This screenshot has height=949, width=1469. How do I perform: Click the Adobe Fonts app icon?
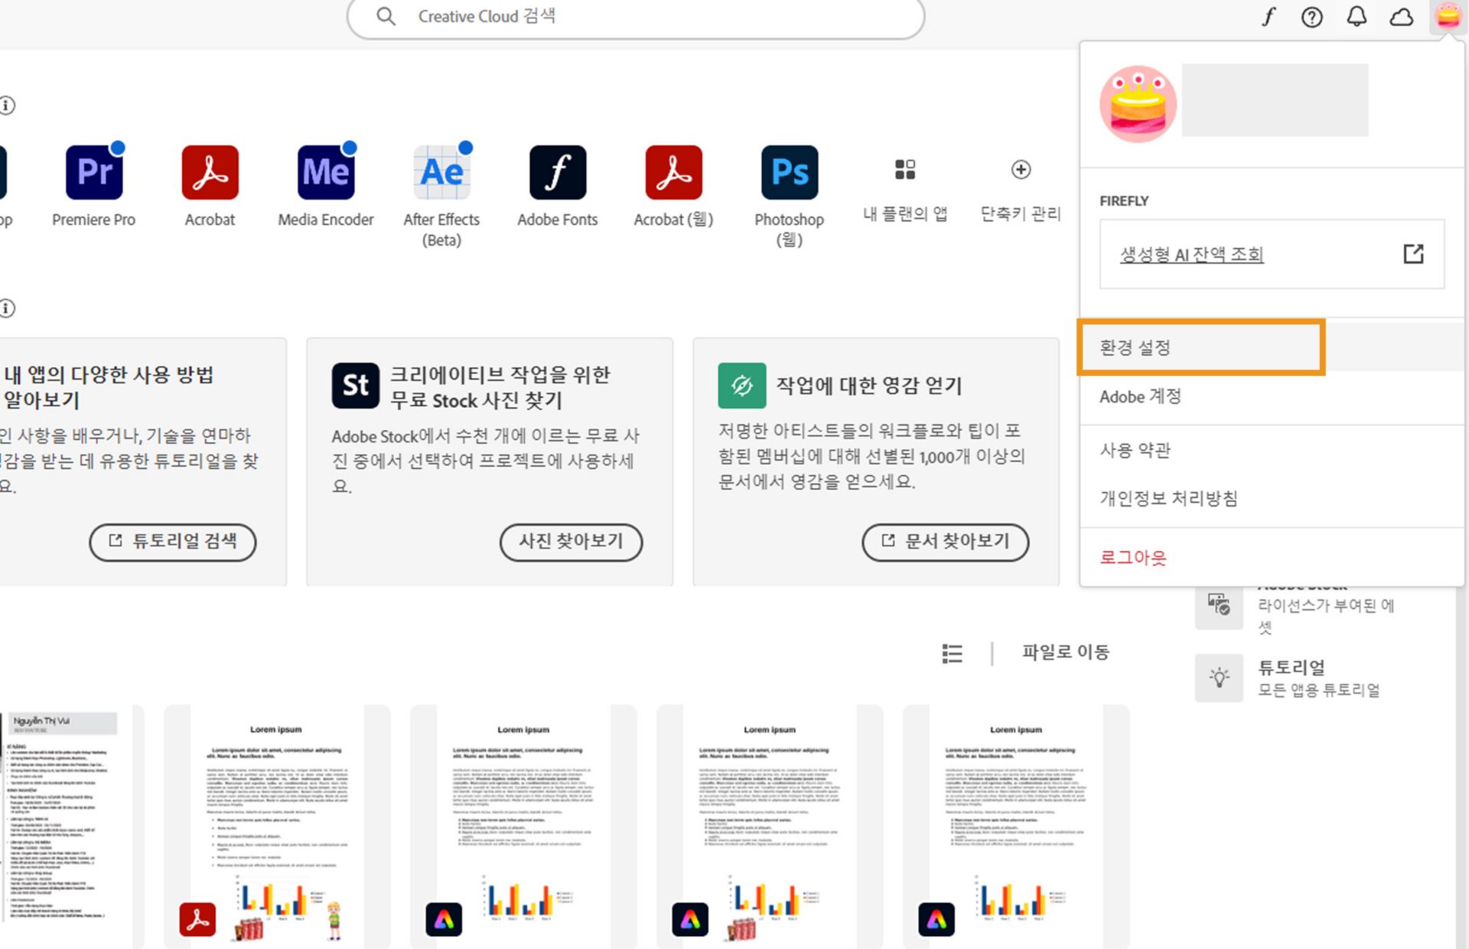pos(558,172)
